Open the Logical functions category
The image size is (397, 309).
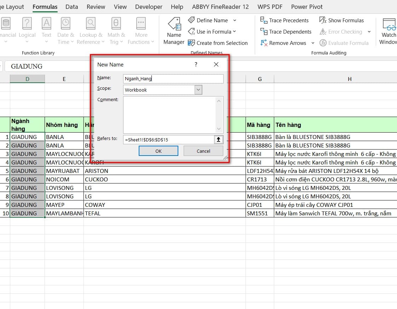27,30
